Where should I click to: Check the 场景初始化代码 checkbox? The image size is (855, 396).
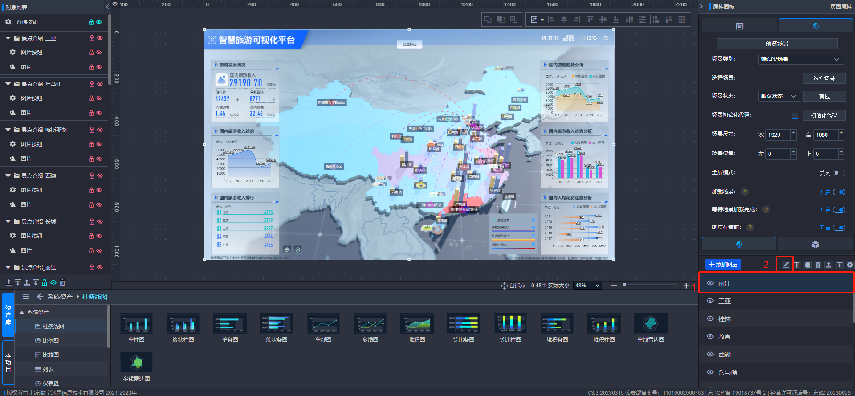[x=794, y=116]
